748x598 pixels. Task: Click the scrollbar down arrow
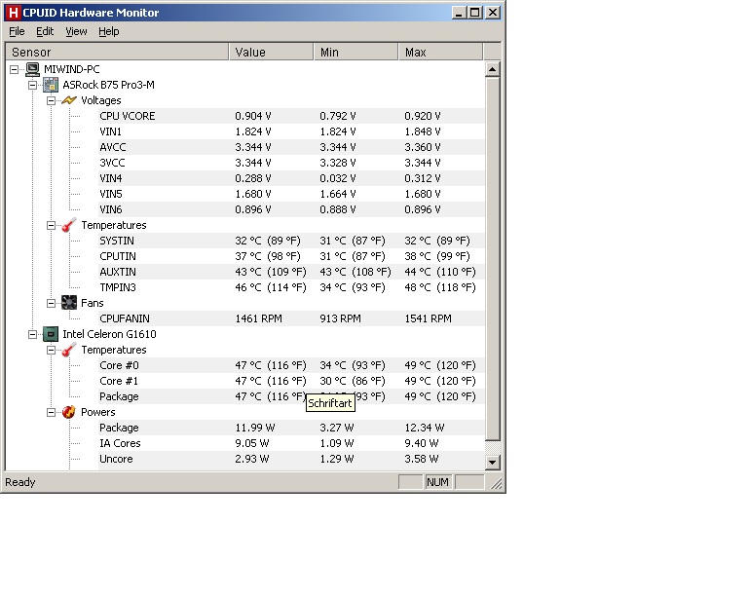(492, 462)
